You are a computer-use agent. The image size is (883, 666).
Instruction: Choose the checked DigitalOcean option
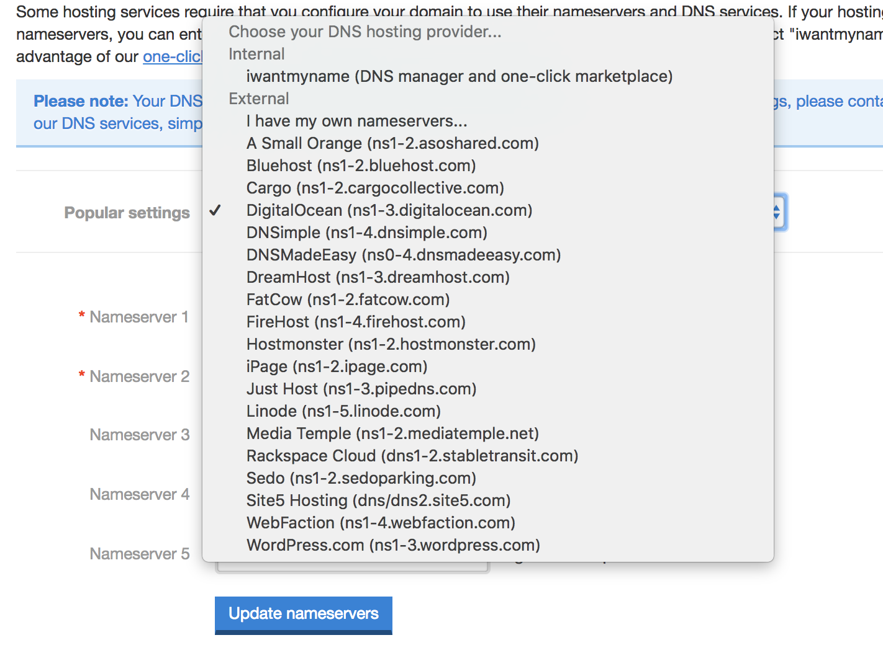488,210
